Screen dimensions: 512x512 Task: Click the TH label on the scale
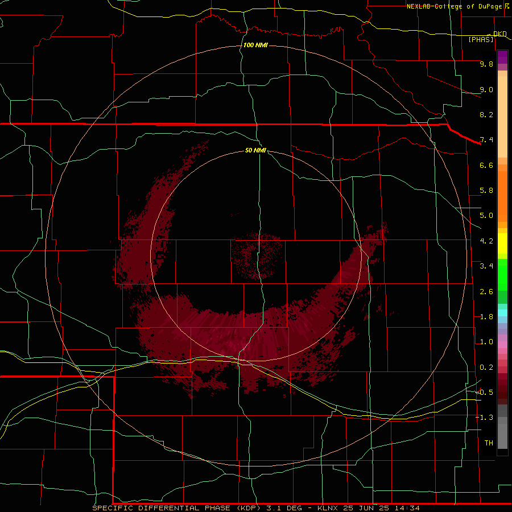[x=489, y=443]
